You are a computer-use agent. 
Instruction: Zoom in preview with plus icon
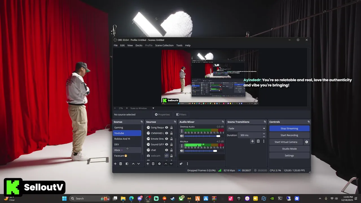point(127,108)
